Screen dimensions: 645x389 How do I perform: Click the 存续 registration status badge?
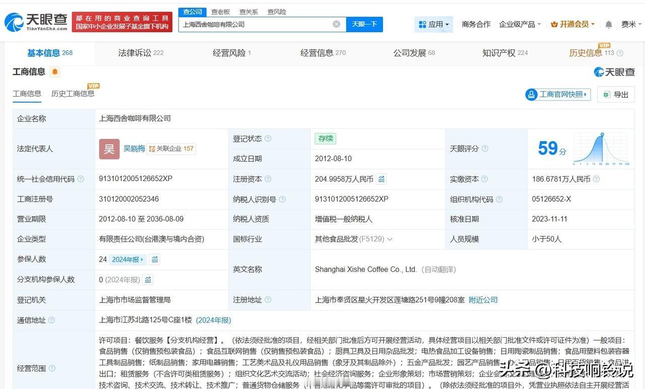[326, 138]
